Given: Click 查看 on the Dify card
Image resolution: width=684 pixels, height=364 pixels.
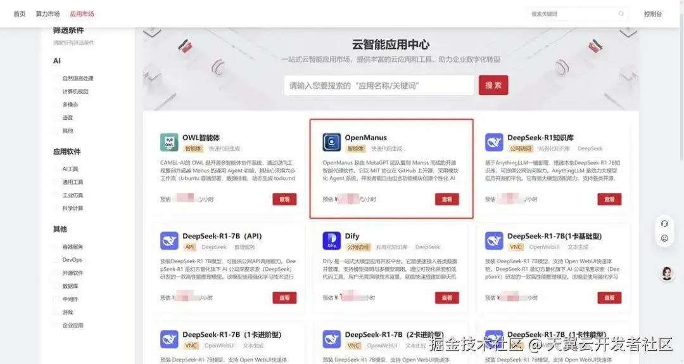Looking at the screenshot, I should pyautogui.click(x=447, y=297).
